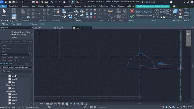Open the File menu
Viewport: 194px width, 109px height.
(x=4, y=6)
